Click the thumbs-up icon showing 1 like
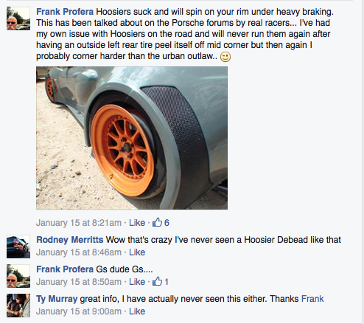Viewport: 364px width, 324px height. click(157, 281)
